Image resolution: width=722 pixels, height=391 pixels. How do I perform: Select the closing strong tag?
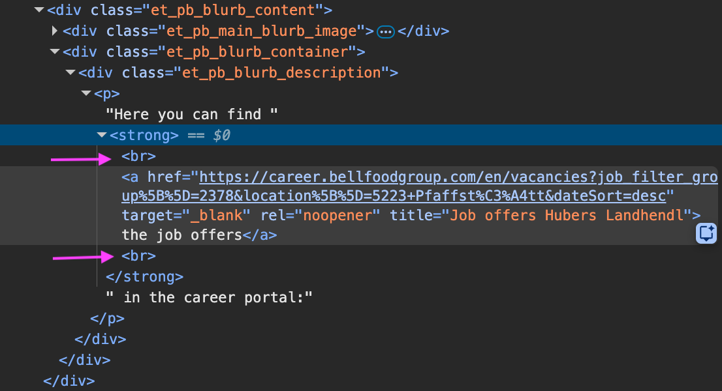pos(144,276)
